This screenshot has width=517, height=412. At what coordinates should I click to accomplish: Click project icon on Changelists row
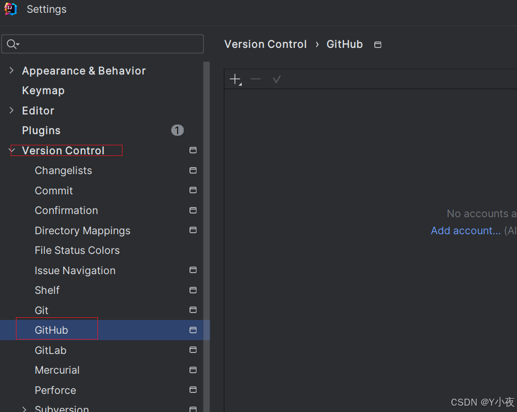[193, 170]
